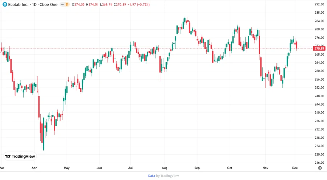Click the Nov label on time axis
Image resolution: width=327 pixels, height=180 pixels.
tap(266, 168)
